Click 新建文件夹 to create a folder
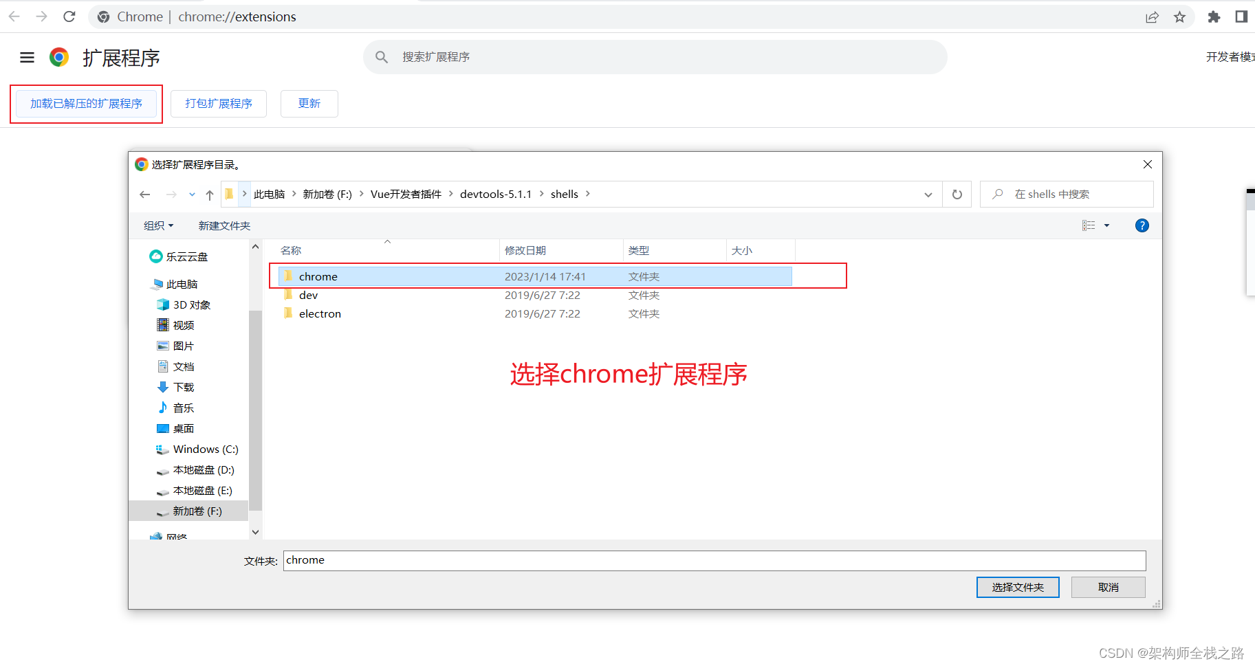1255x666 pixels. (223, 225)
